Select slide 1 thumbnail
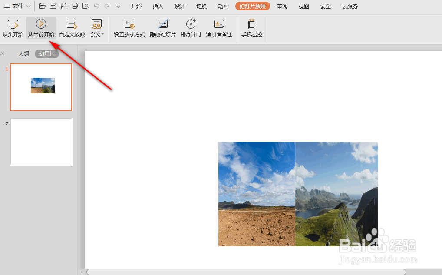Image resolution: width=442 pixels, height=275 pixels. click(x=41, y=87)
